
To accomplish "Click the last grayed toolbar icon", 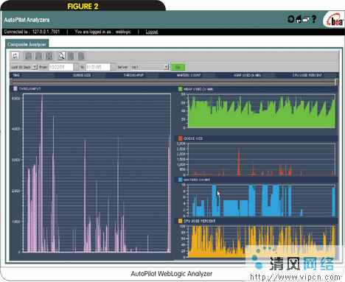I will pos(81,56).
